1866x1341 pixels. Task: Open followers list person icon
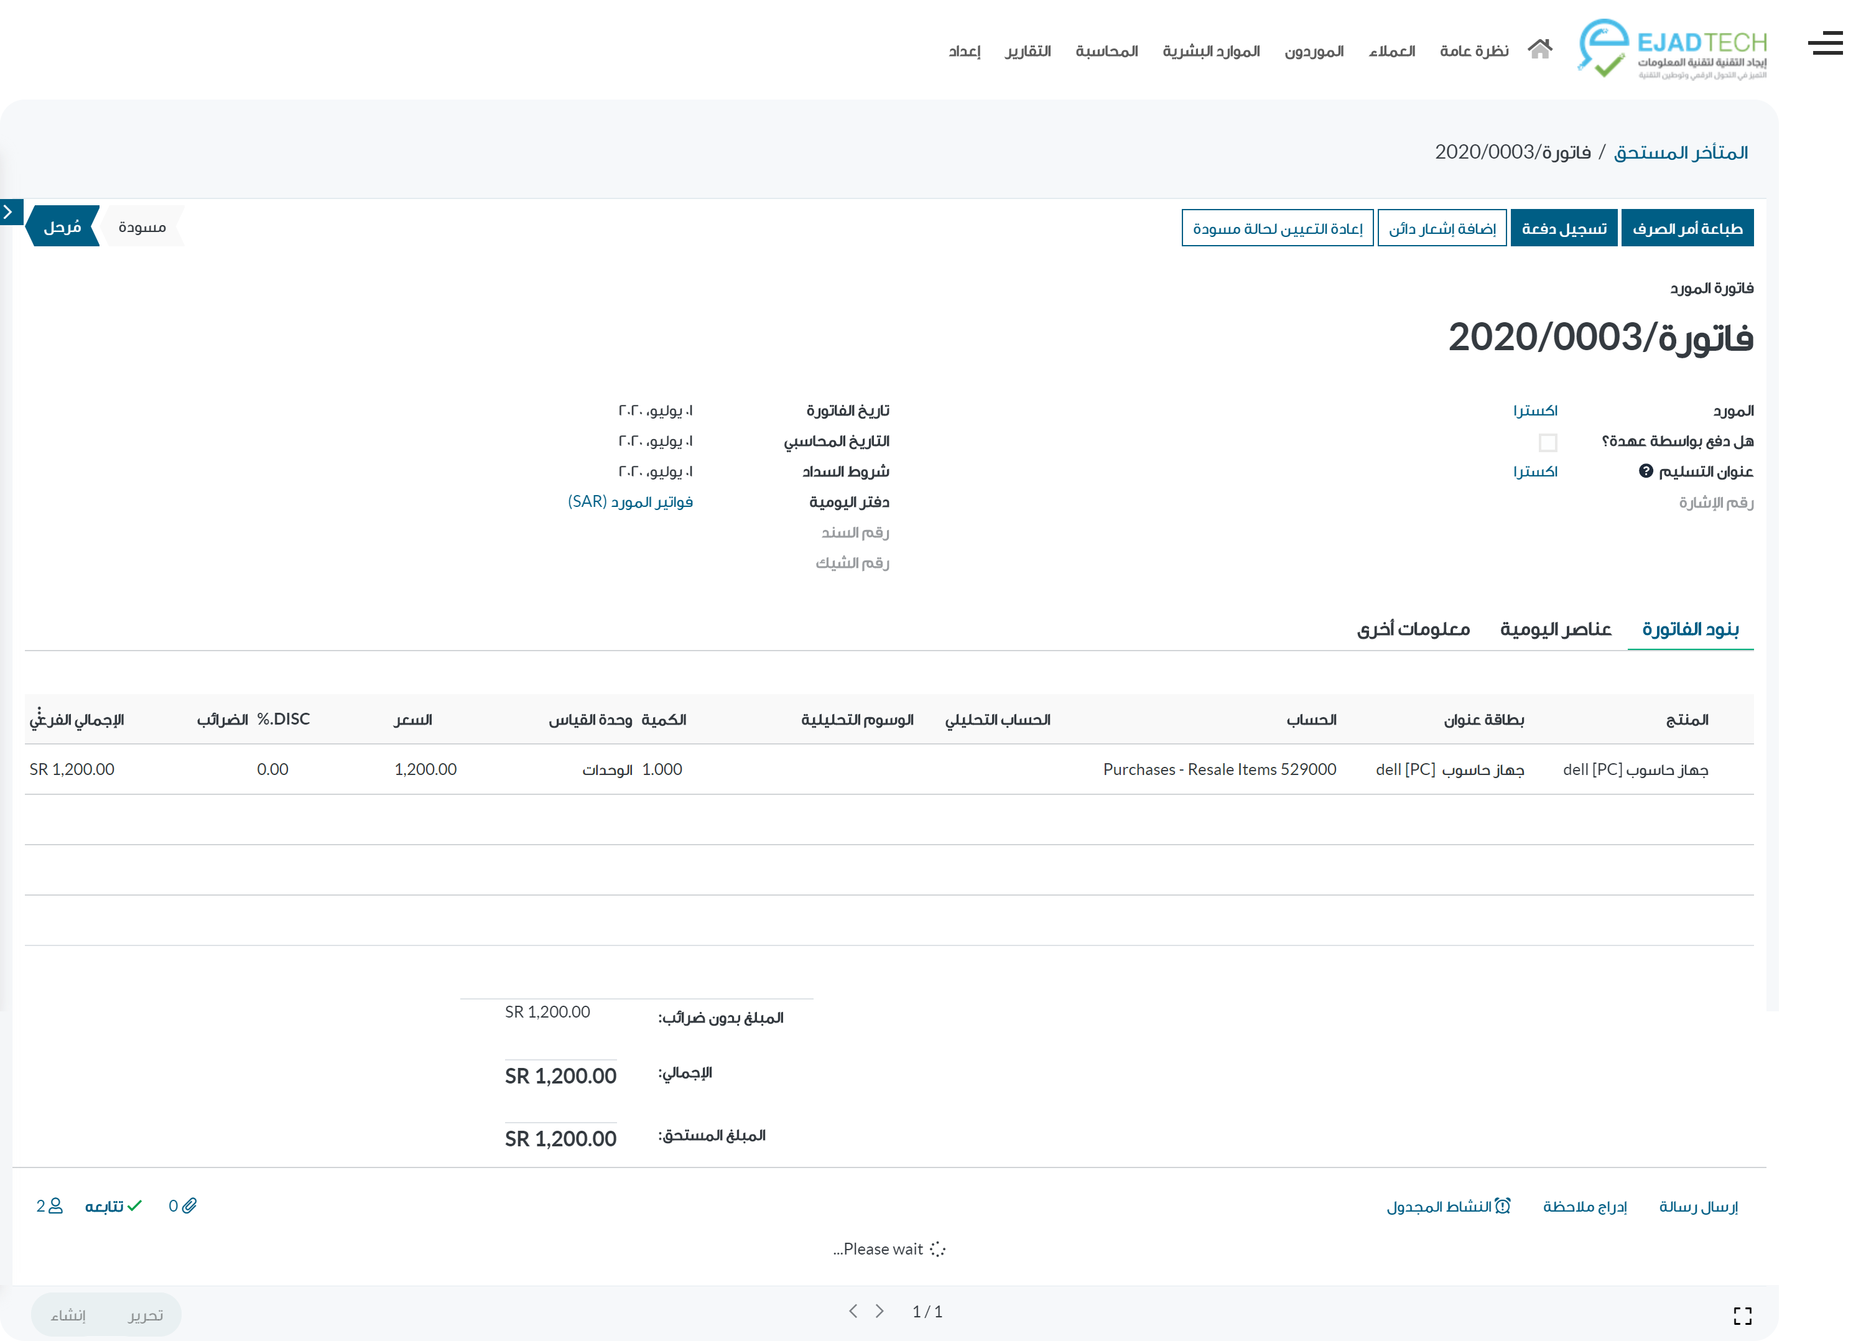[55, 1205]
